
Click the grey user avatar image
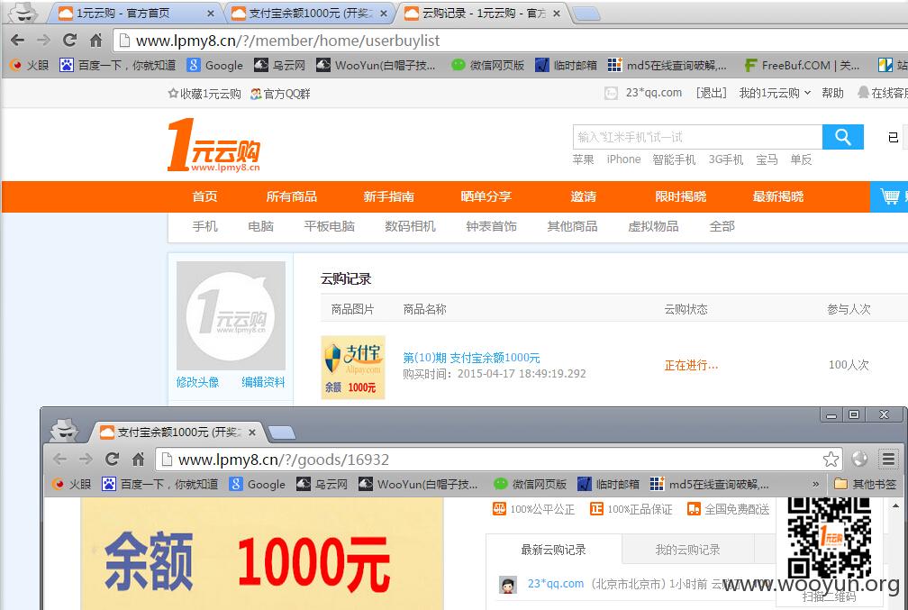tap(231, 315)
